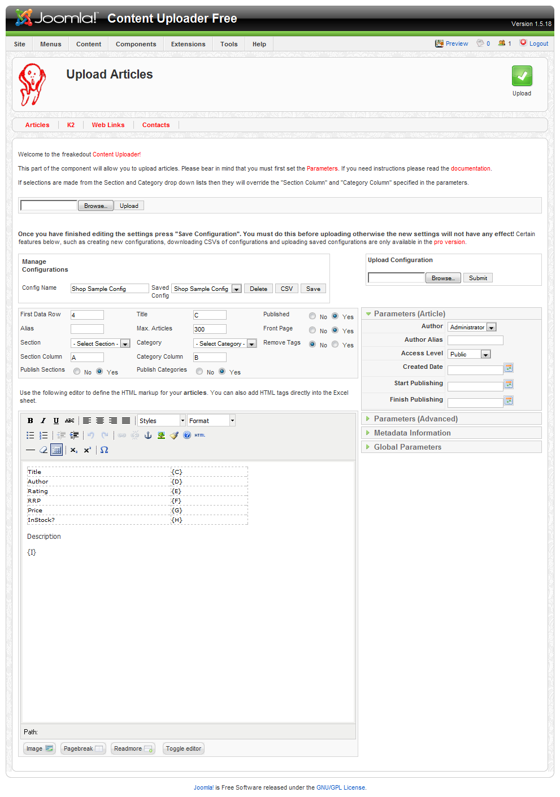Set Published to No
This screenshot has width=560, height=797.
point(312,316)
